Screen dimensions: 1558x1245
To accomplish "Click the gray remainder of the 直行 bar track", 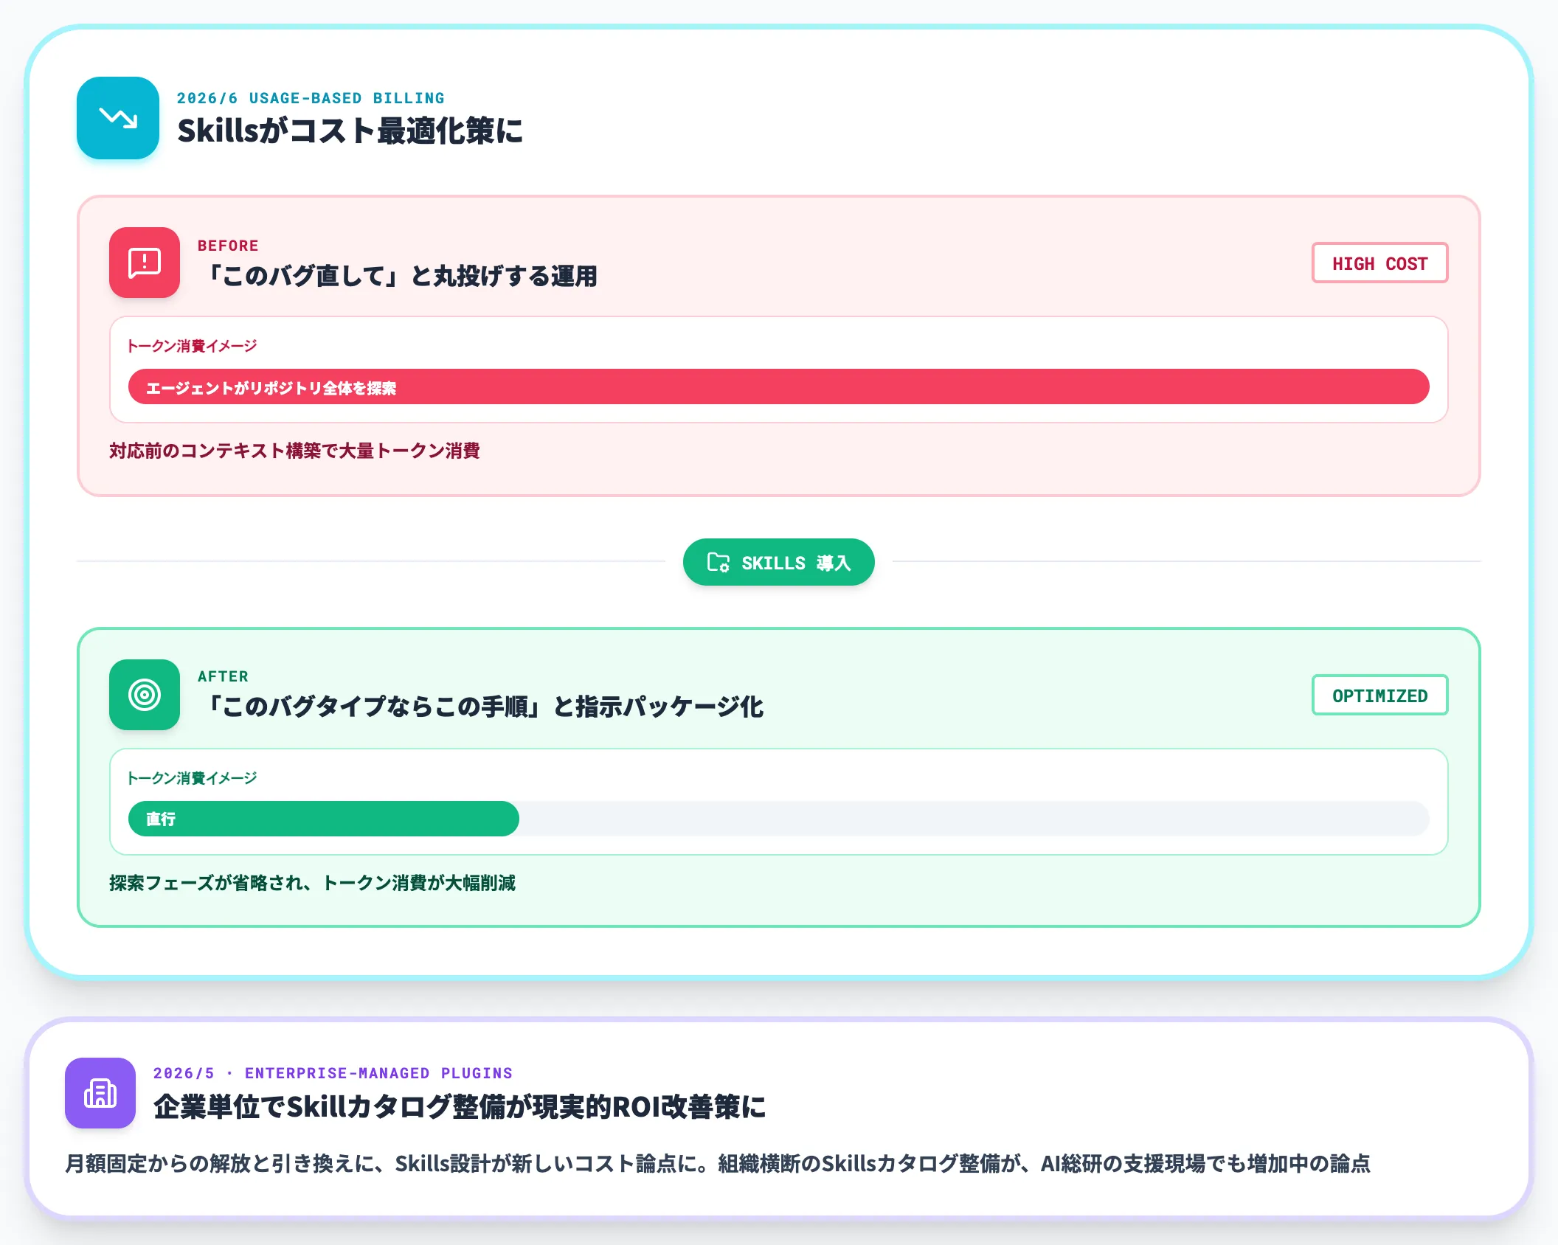I will tap(974, 819).
